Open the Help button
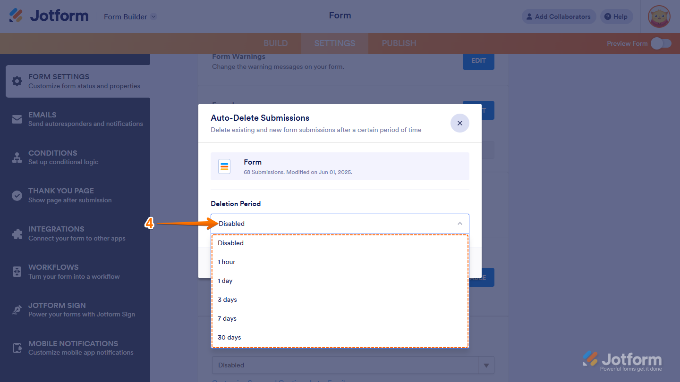The image size is (680, 382). coord(616,17)
